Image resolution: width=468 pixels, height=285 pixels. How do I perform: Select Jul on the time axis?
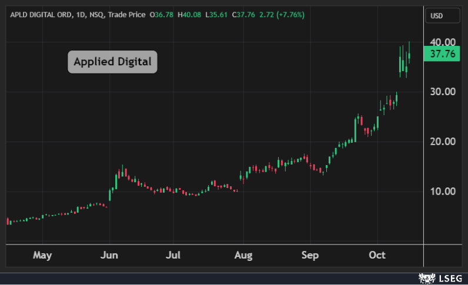(173, 255)
